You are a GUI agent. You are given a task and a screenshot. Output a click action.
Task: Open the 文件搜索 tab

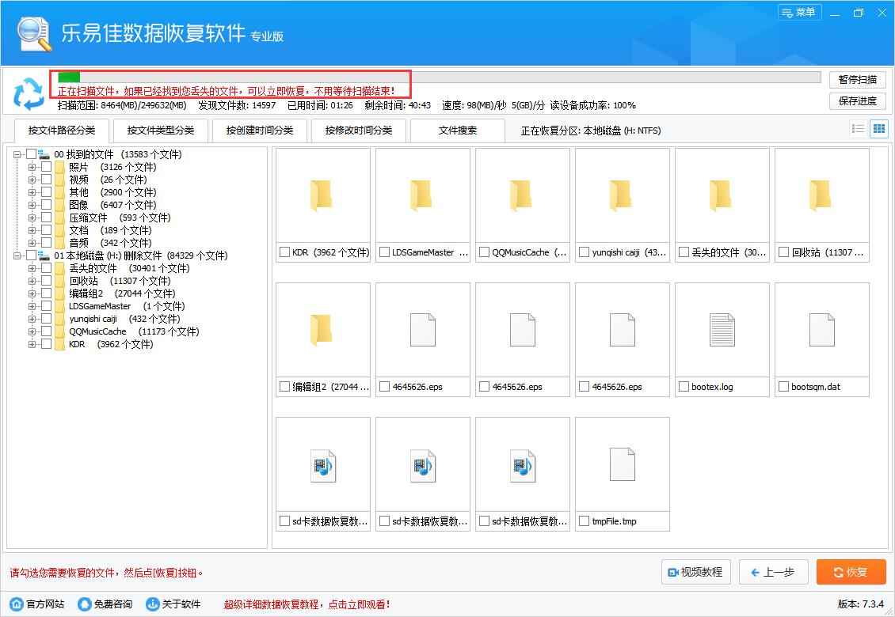(x=458, y=131)
